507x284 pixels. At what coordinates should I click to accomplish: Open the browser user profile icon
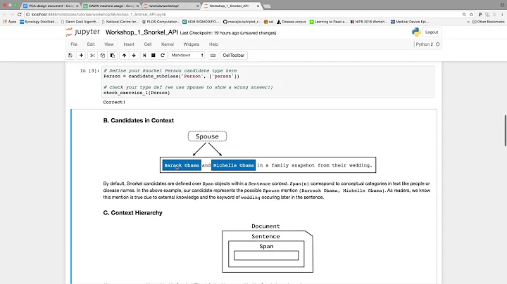click(502, 6)
